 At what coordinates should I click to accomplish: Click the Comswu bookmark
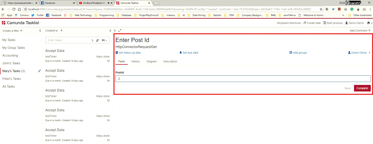(x=21, y=15)
